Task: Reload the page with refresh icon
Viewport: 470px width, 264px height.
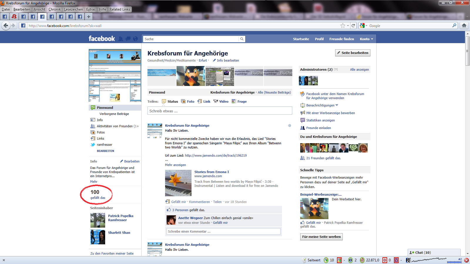Action: [353, 26]
